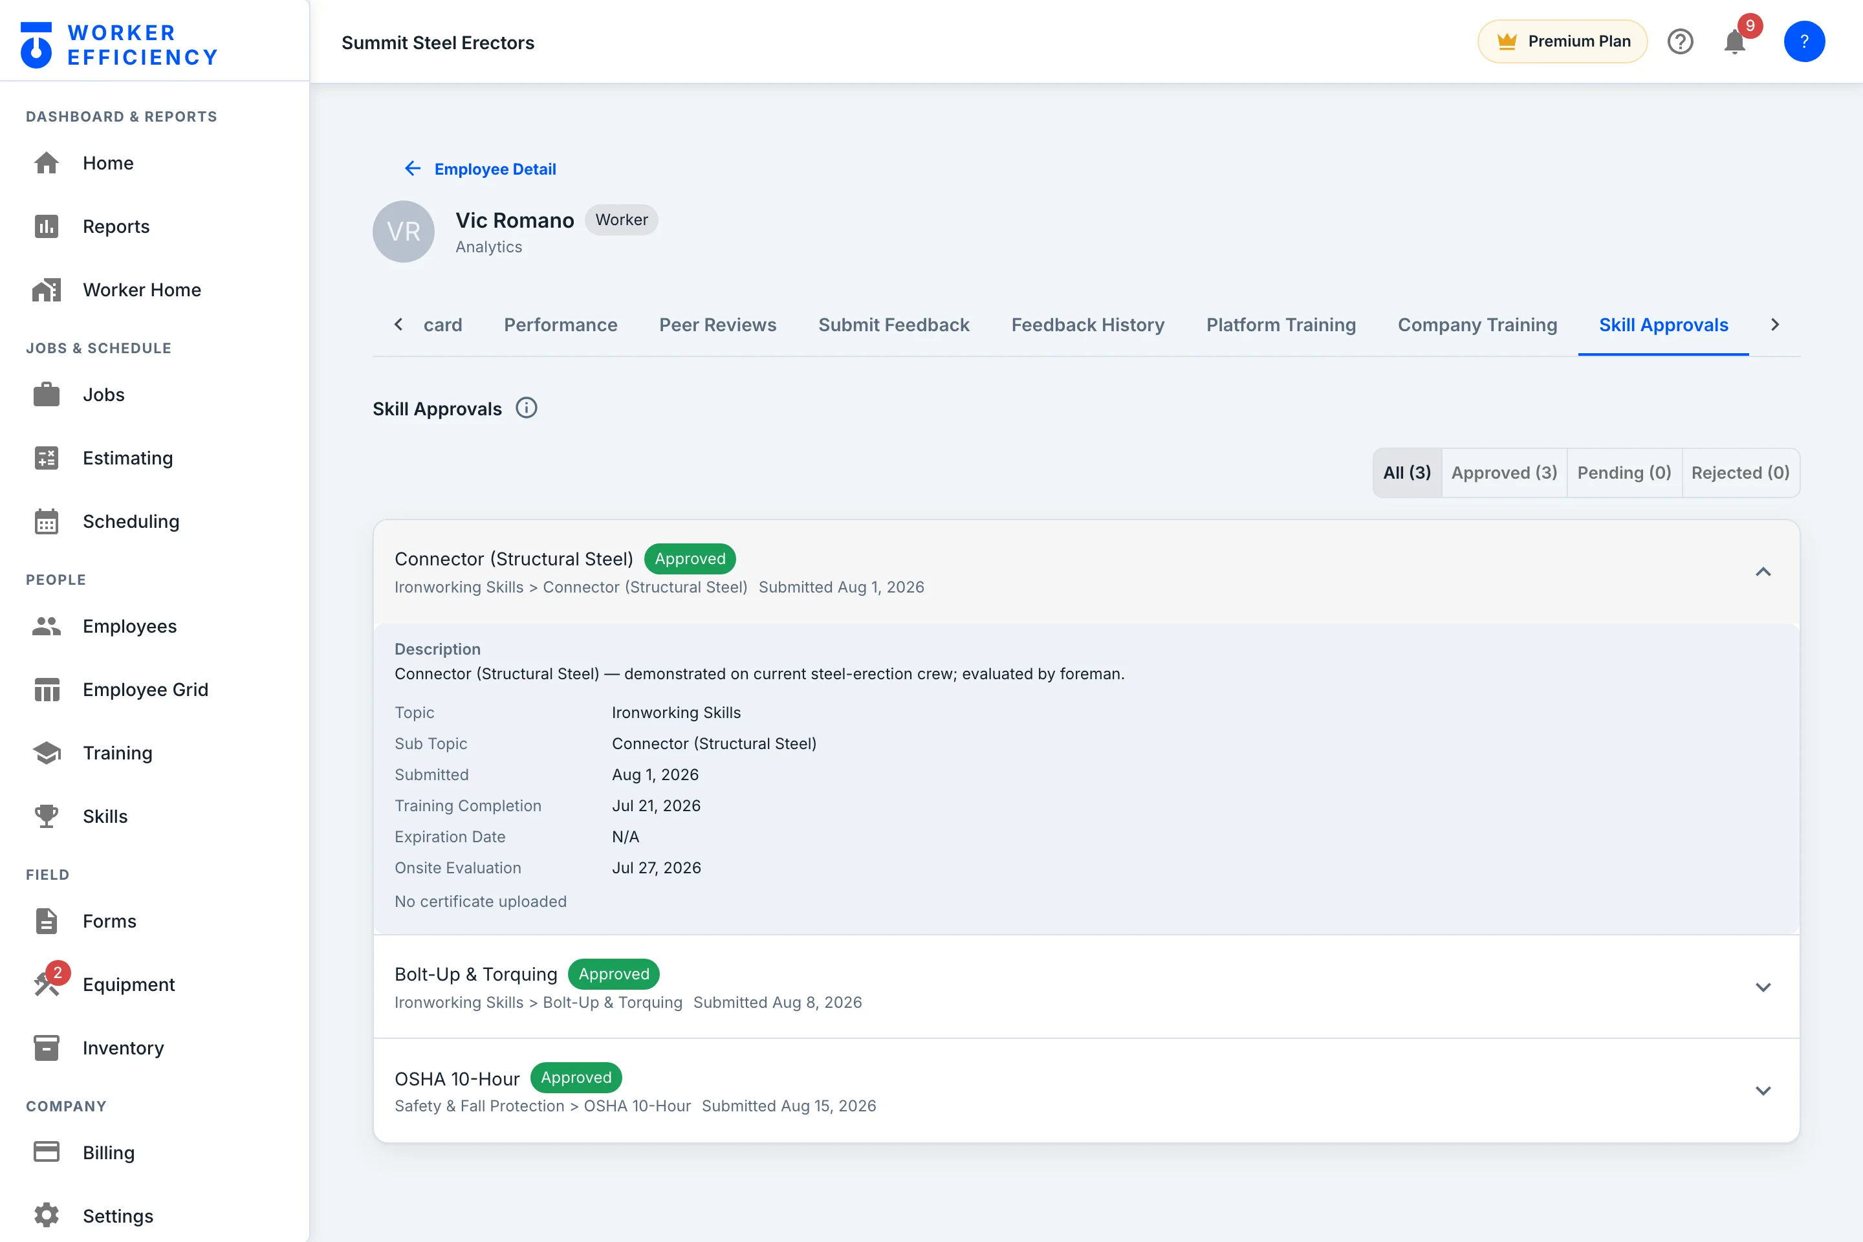Image resolution: width=1863 pixels, height=1242 pixels.
Task: Click the Worker Efficiency logo
Action: click(x=119, y=45)
